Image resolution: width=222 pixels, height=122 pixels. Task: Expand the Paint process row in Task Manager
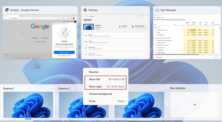click(x=154, y=32)
